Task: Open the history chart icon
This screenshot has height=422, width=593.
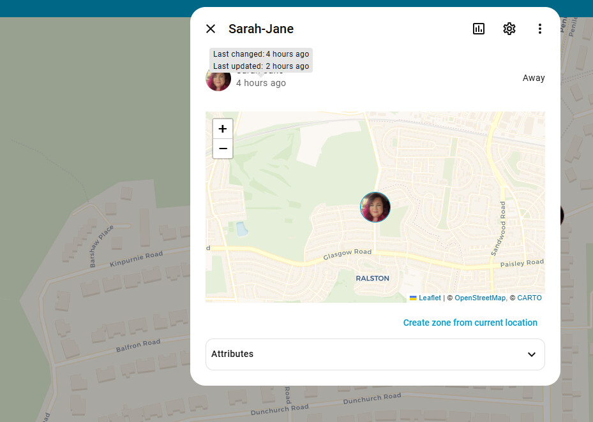Action: tap(479, 29)
